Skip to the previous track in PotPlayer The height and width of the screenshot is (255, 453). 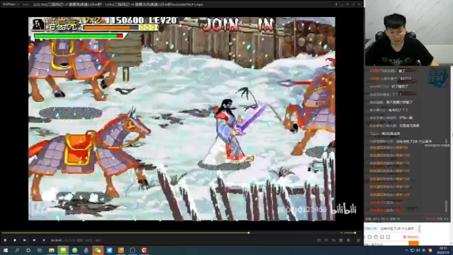24,240
